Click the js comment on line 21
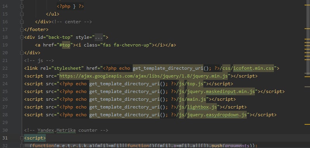 pos(39,60)
